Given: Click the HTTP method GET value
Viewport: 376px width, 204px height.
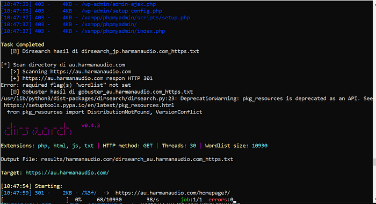Looking at the screenshot, I should point(148,146).
